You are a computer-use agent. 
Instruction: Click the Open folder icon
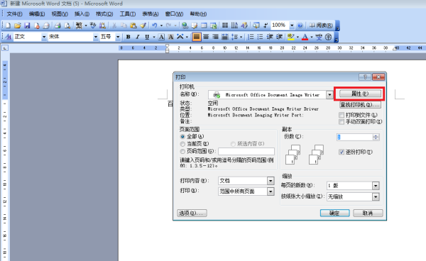[17, 26]
